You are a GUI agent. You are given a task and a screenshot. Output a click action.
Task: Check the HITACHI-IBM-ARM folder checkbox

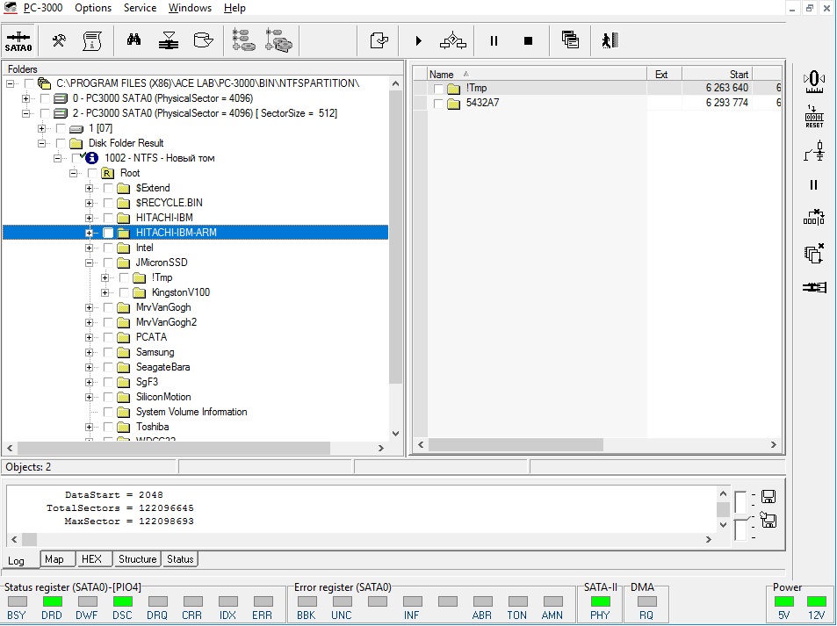(x=108, y=233)
